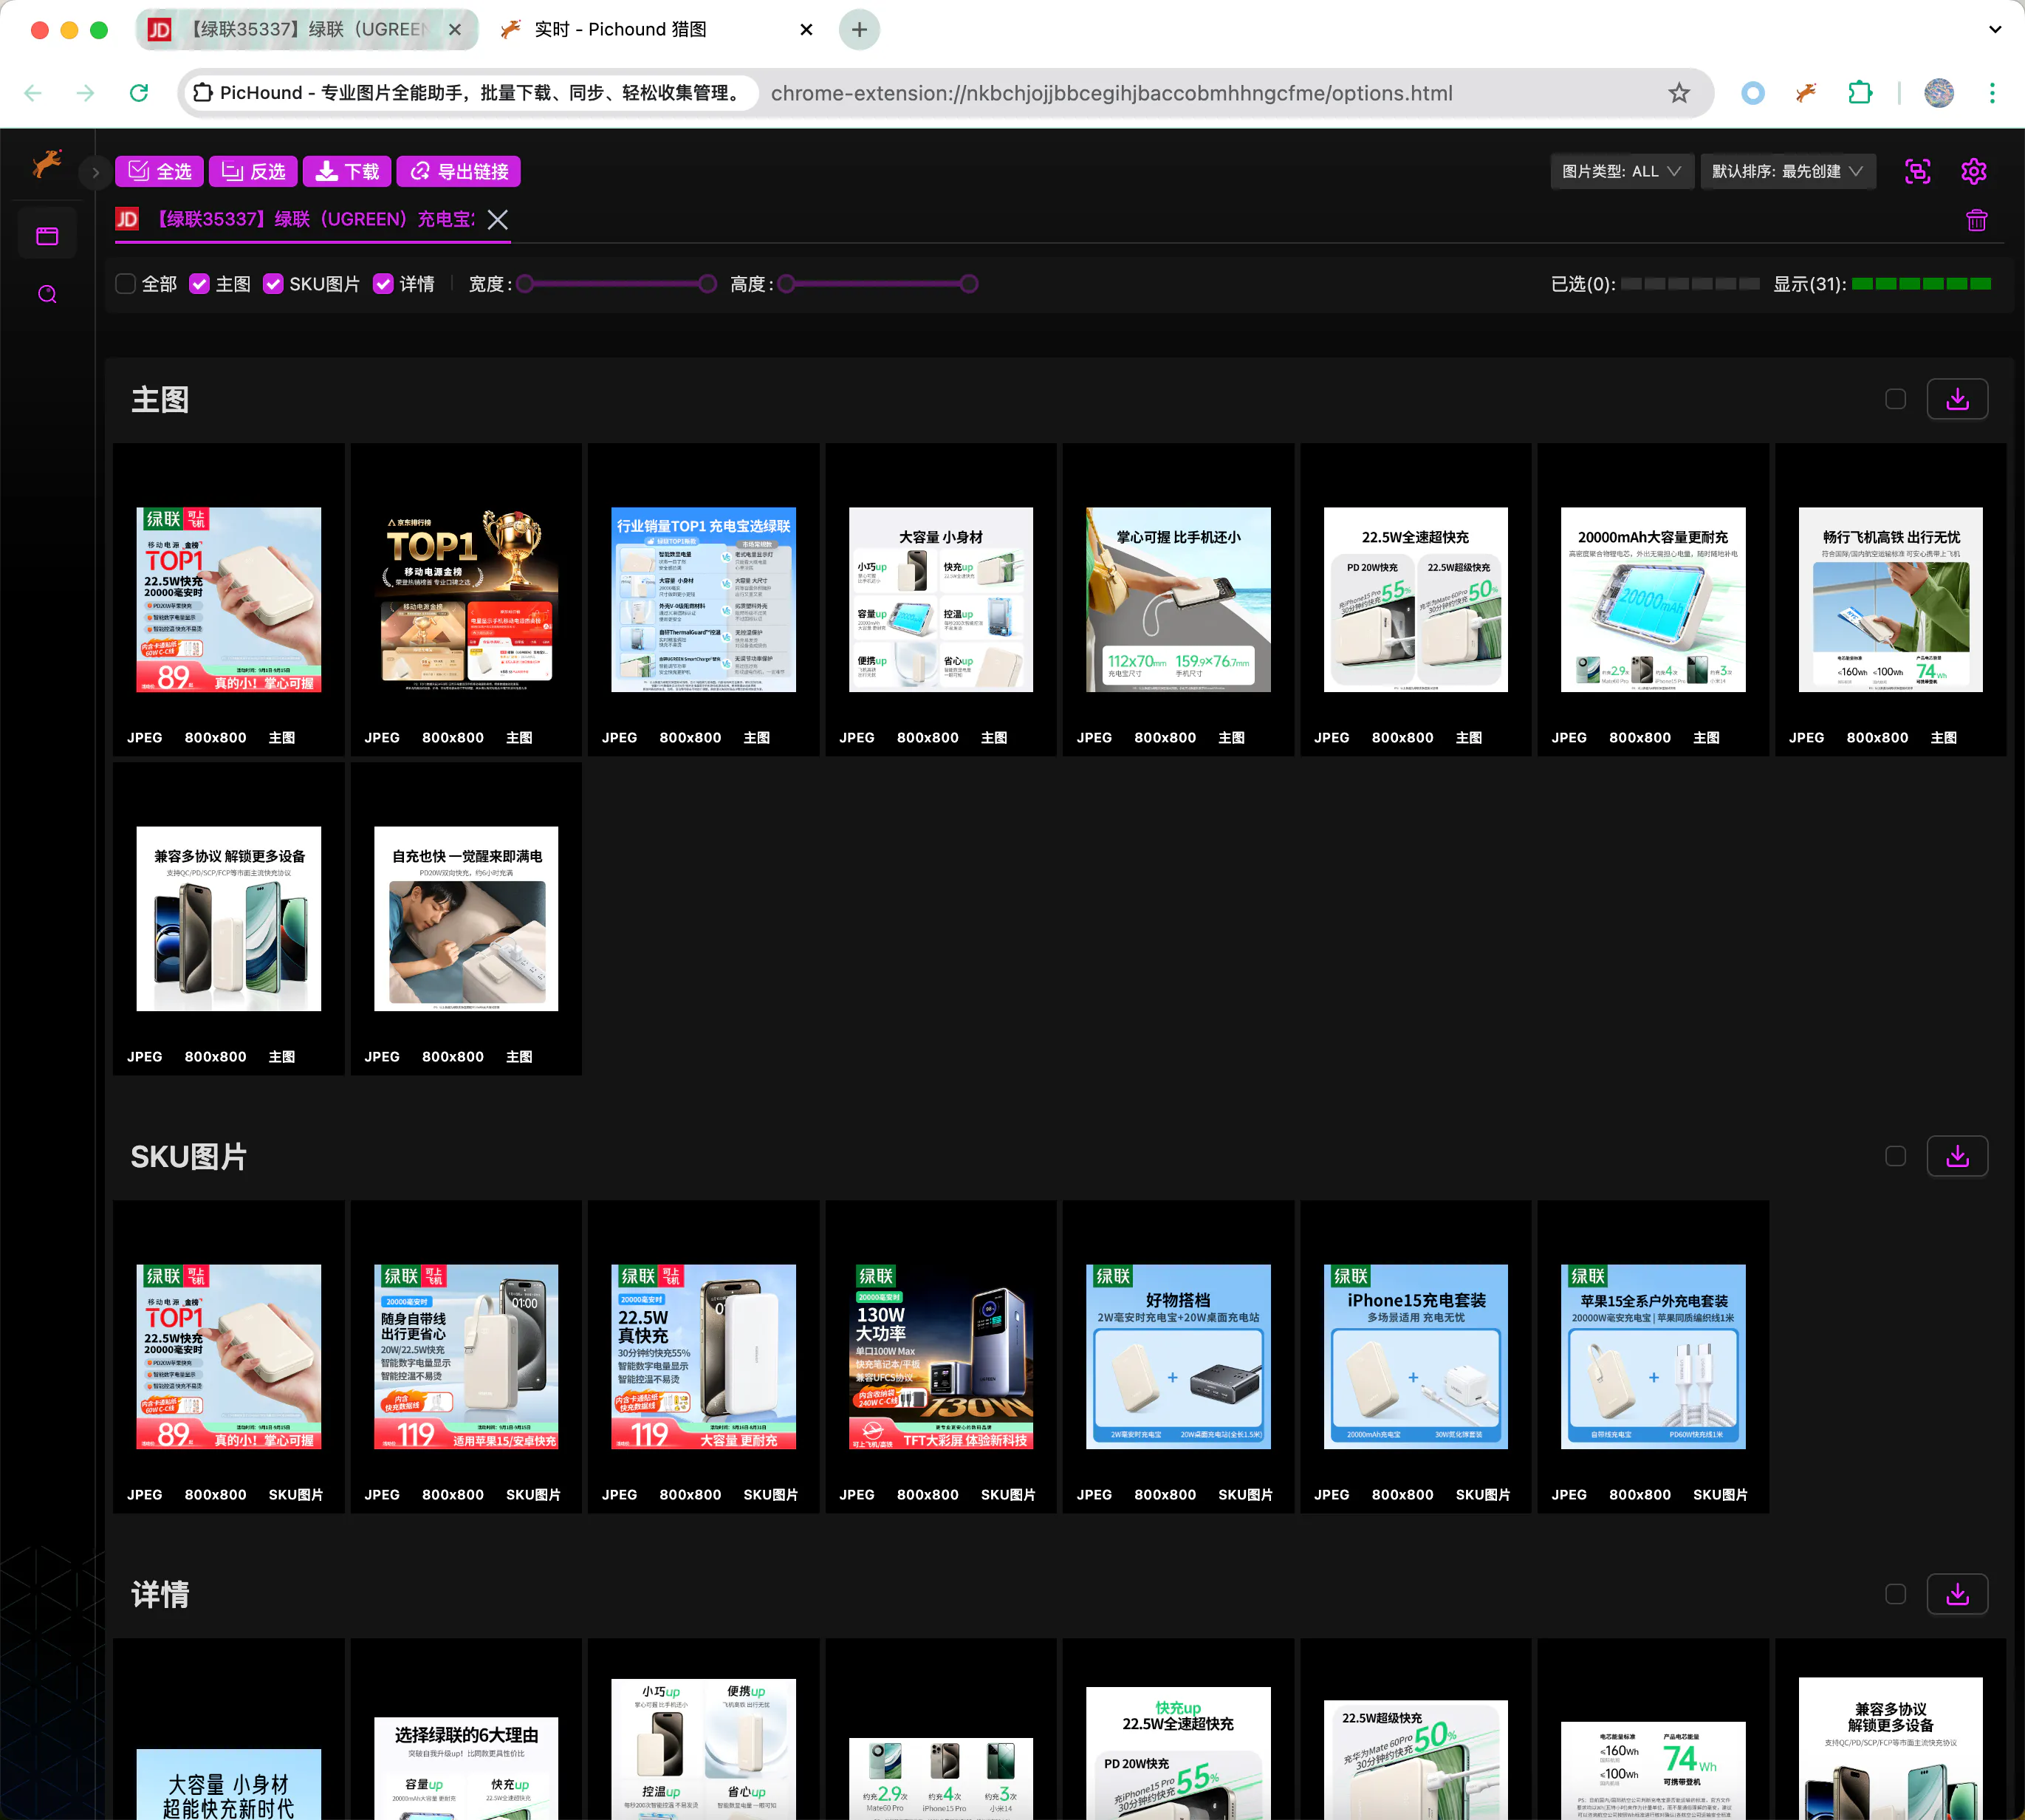
Task: Click the PicHound extension icon in Chrome toolbar
Action: (x=1805, y=93)
